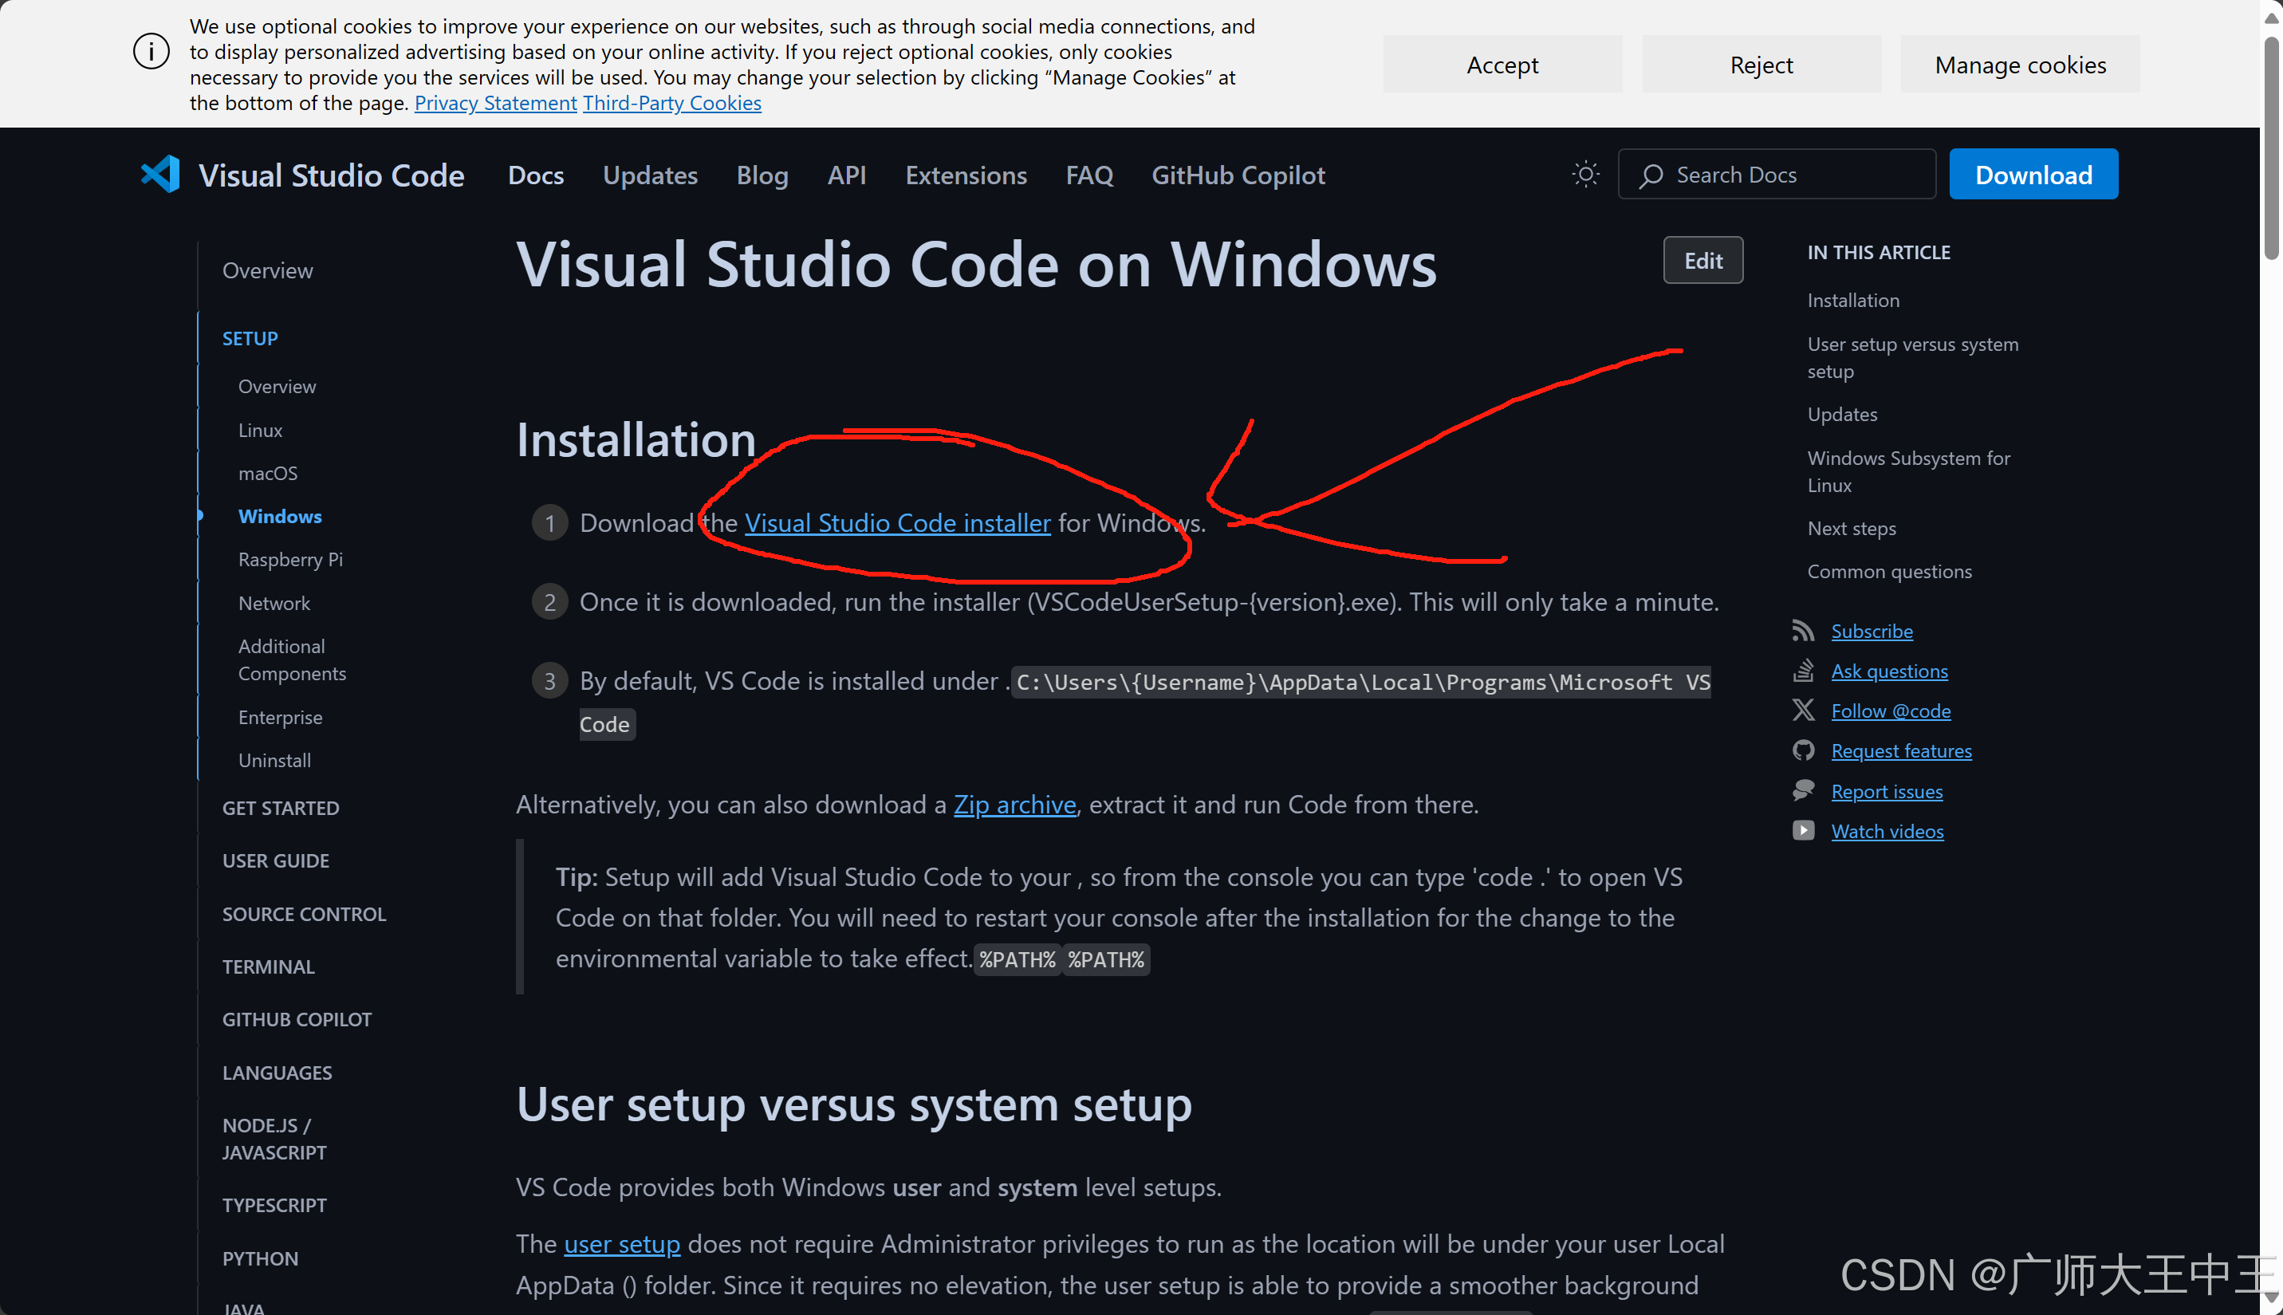Click the search magnifier icon
Image resolution: width=2283 pixels, height=1315 pixels.
pyautogui.click(x=1651, y=175)
